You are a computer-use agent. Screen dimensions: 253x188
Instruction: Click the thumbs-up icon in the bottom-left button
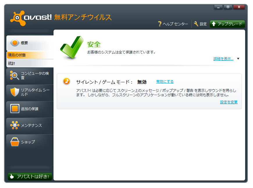pos(12,176)
